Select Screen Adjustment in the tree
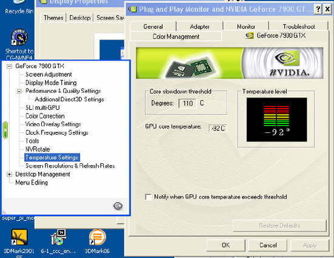The image size is (334, 258). coord(49,74)
